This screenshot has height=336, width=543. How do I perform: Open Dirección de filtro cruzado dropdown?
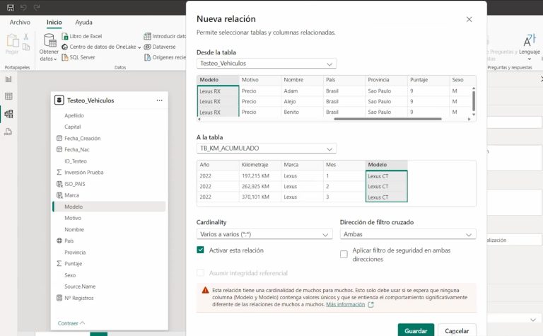tap(408, 234)
